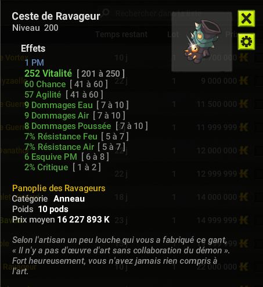Click the 8 Dommages Poussée effect
Screen dimensions: 263x287
(86, 126)
